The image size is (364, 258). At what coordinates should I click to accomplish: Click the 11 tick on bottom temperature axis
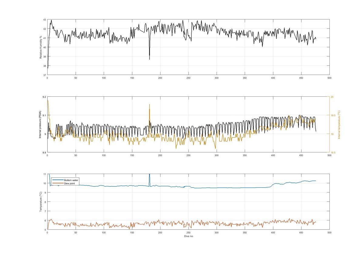coord(45,174)
